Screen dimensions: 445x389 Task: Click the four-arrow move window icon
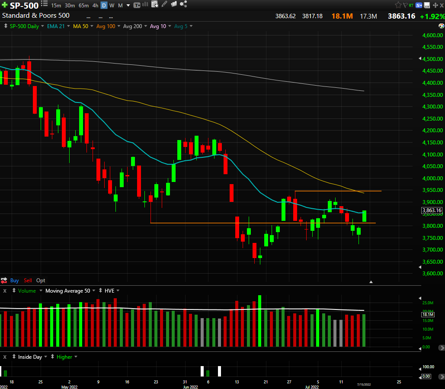(x=435, y=5)
